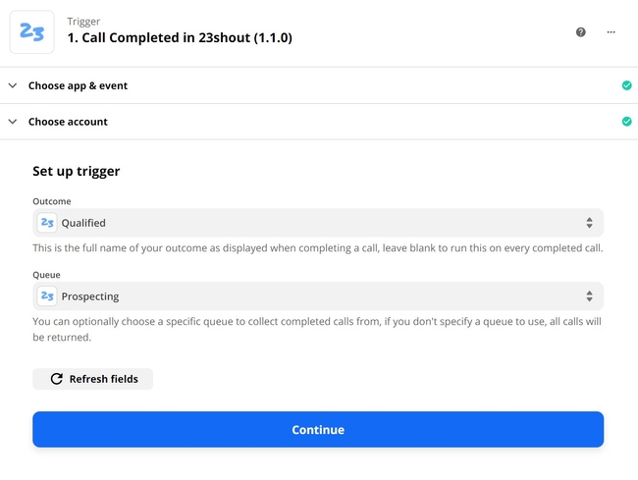This screenshot has height=480, width=638.
Task: Click the Qualified value in Outcome field
Action: (x=83, y=223)
